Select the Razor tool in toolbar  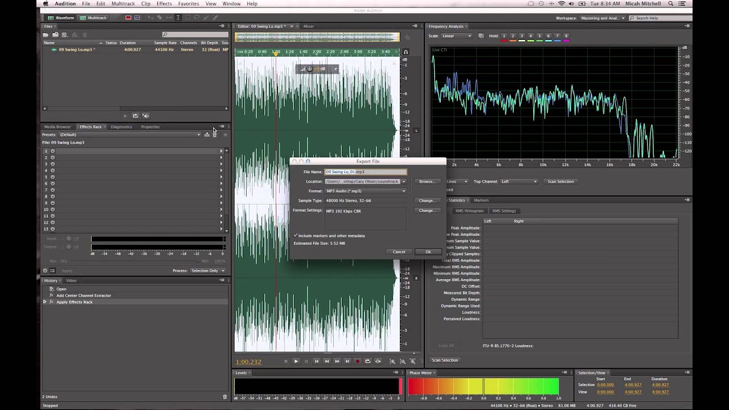[x=159, y=18]
